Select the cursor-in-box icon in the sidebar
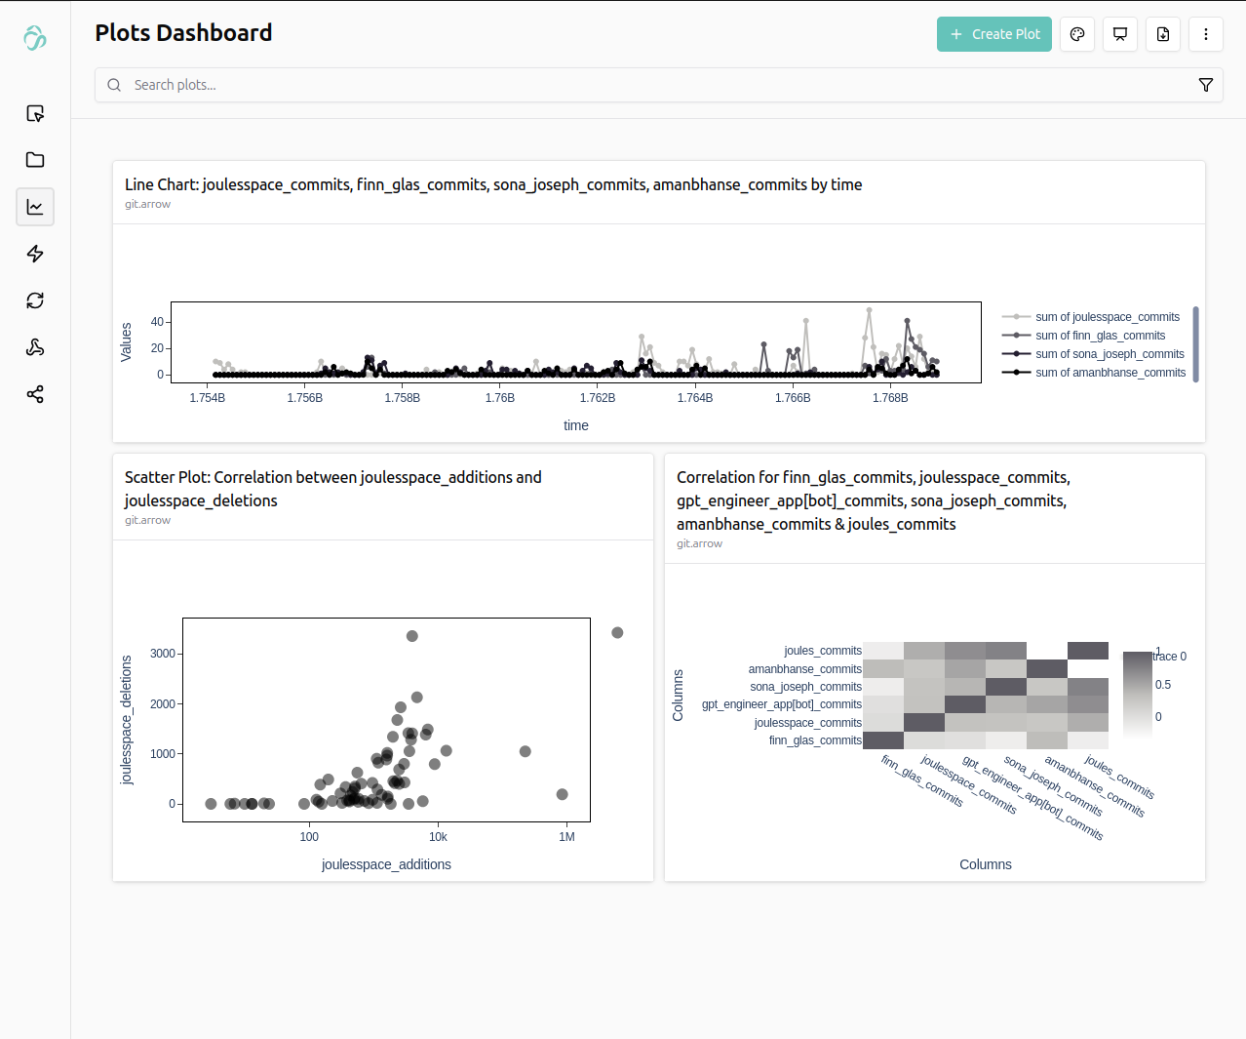The height and width of the screenshot is (1039, 1246). point(35,113)
